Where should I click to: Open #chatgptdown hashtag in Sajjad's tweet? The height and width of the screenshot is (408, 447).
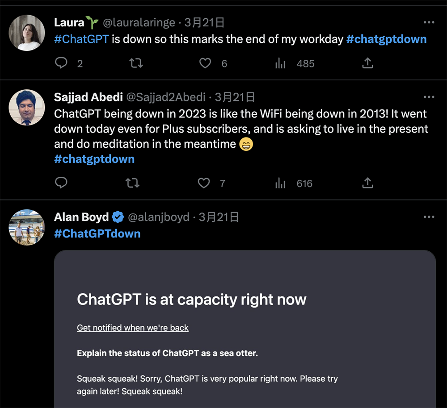point(94,159)
